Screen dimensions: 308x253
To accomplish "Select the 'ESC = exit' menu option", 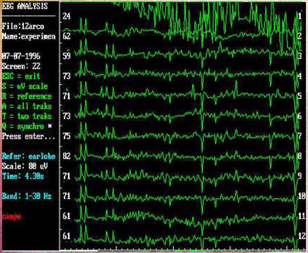I will 21,77.
